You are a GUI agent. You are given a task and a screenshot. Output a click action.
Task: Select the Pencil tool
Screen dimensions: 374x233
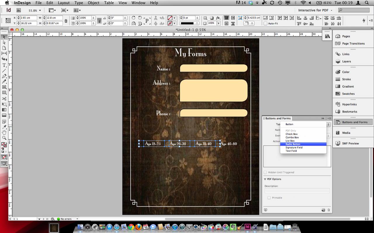click(x=4, y=82)
